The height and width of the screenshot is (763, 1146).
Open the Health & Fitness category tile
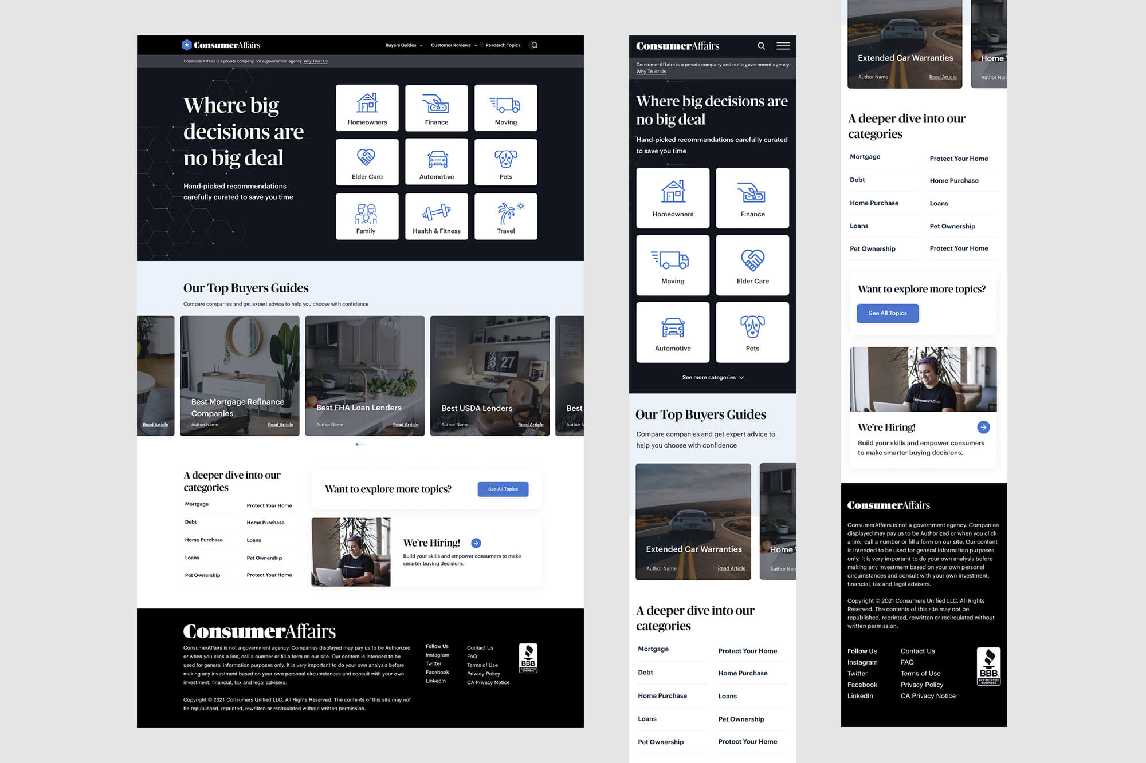pyautogui.click(x=436, y=216)
